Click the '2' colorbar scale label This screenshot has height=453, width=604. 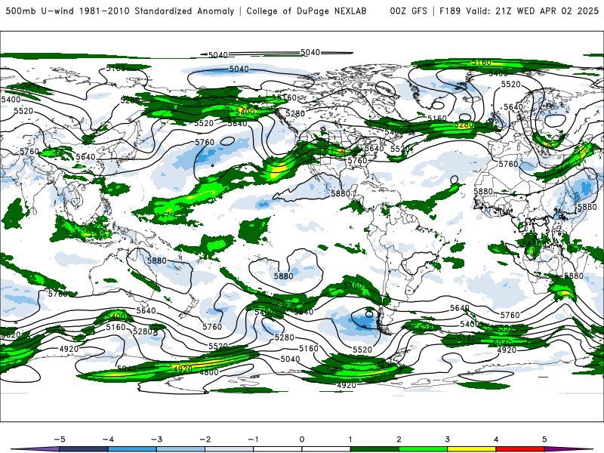point(399,439)
